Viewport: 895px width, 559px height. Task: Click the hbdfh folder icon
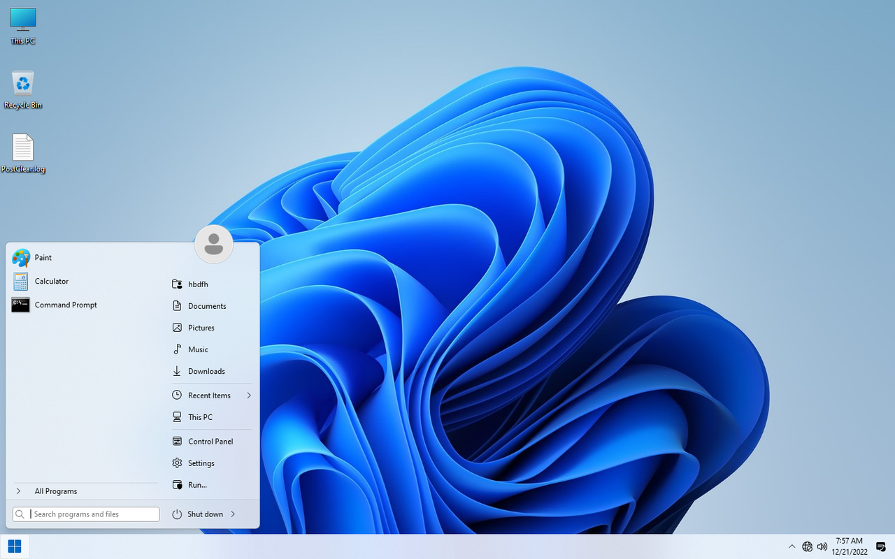pos(177,284)
